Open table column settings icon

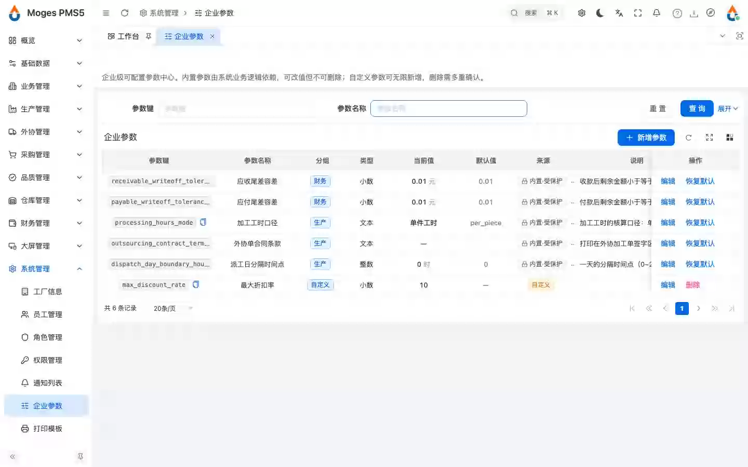[x=730, y=138]
